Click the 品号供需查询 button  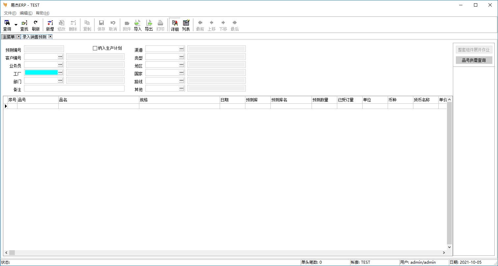coord(474,60)
